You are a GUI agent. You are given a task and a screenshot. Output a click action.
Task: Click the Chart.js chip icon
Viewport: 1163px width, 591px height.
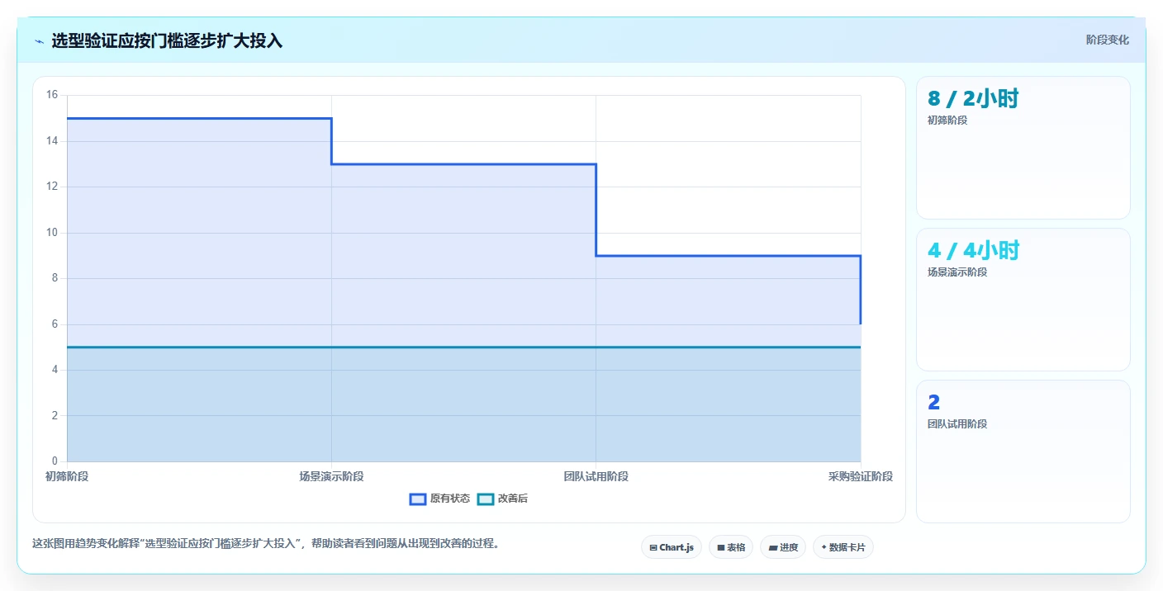653,547
